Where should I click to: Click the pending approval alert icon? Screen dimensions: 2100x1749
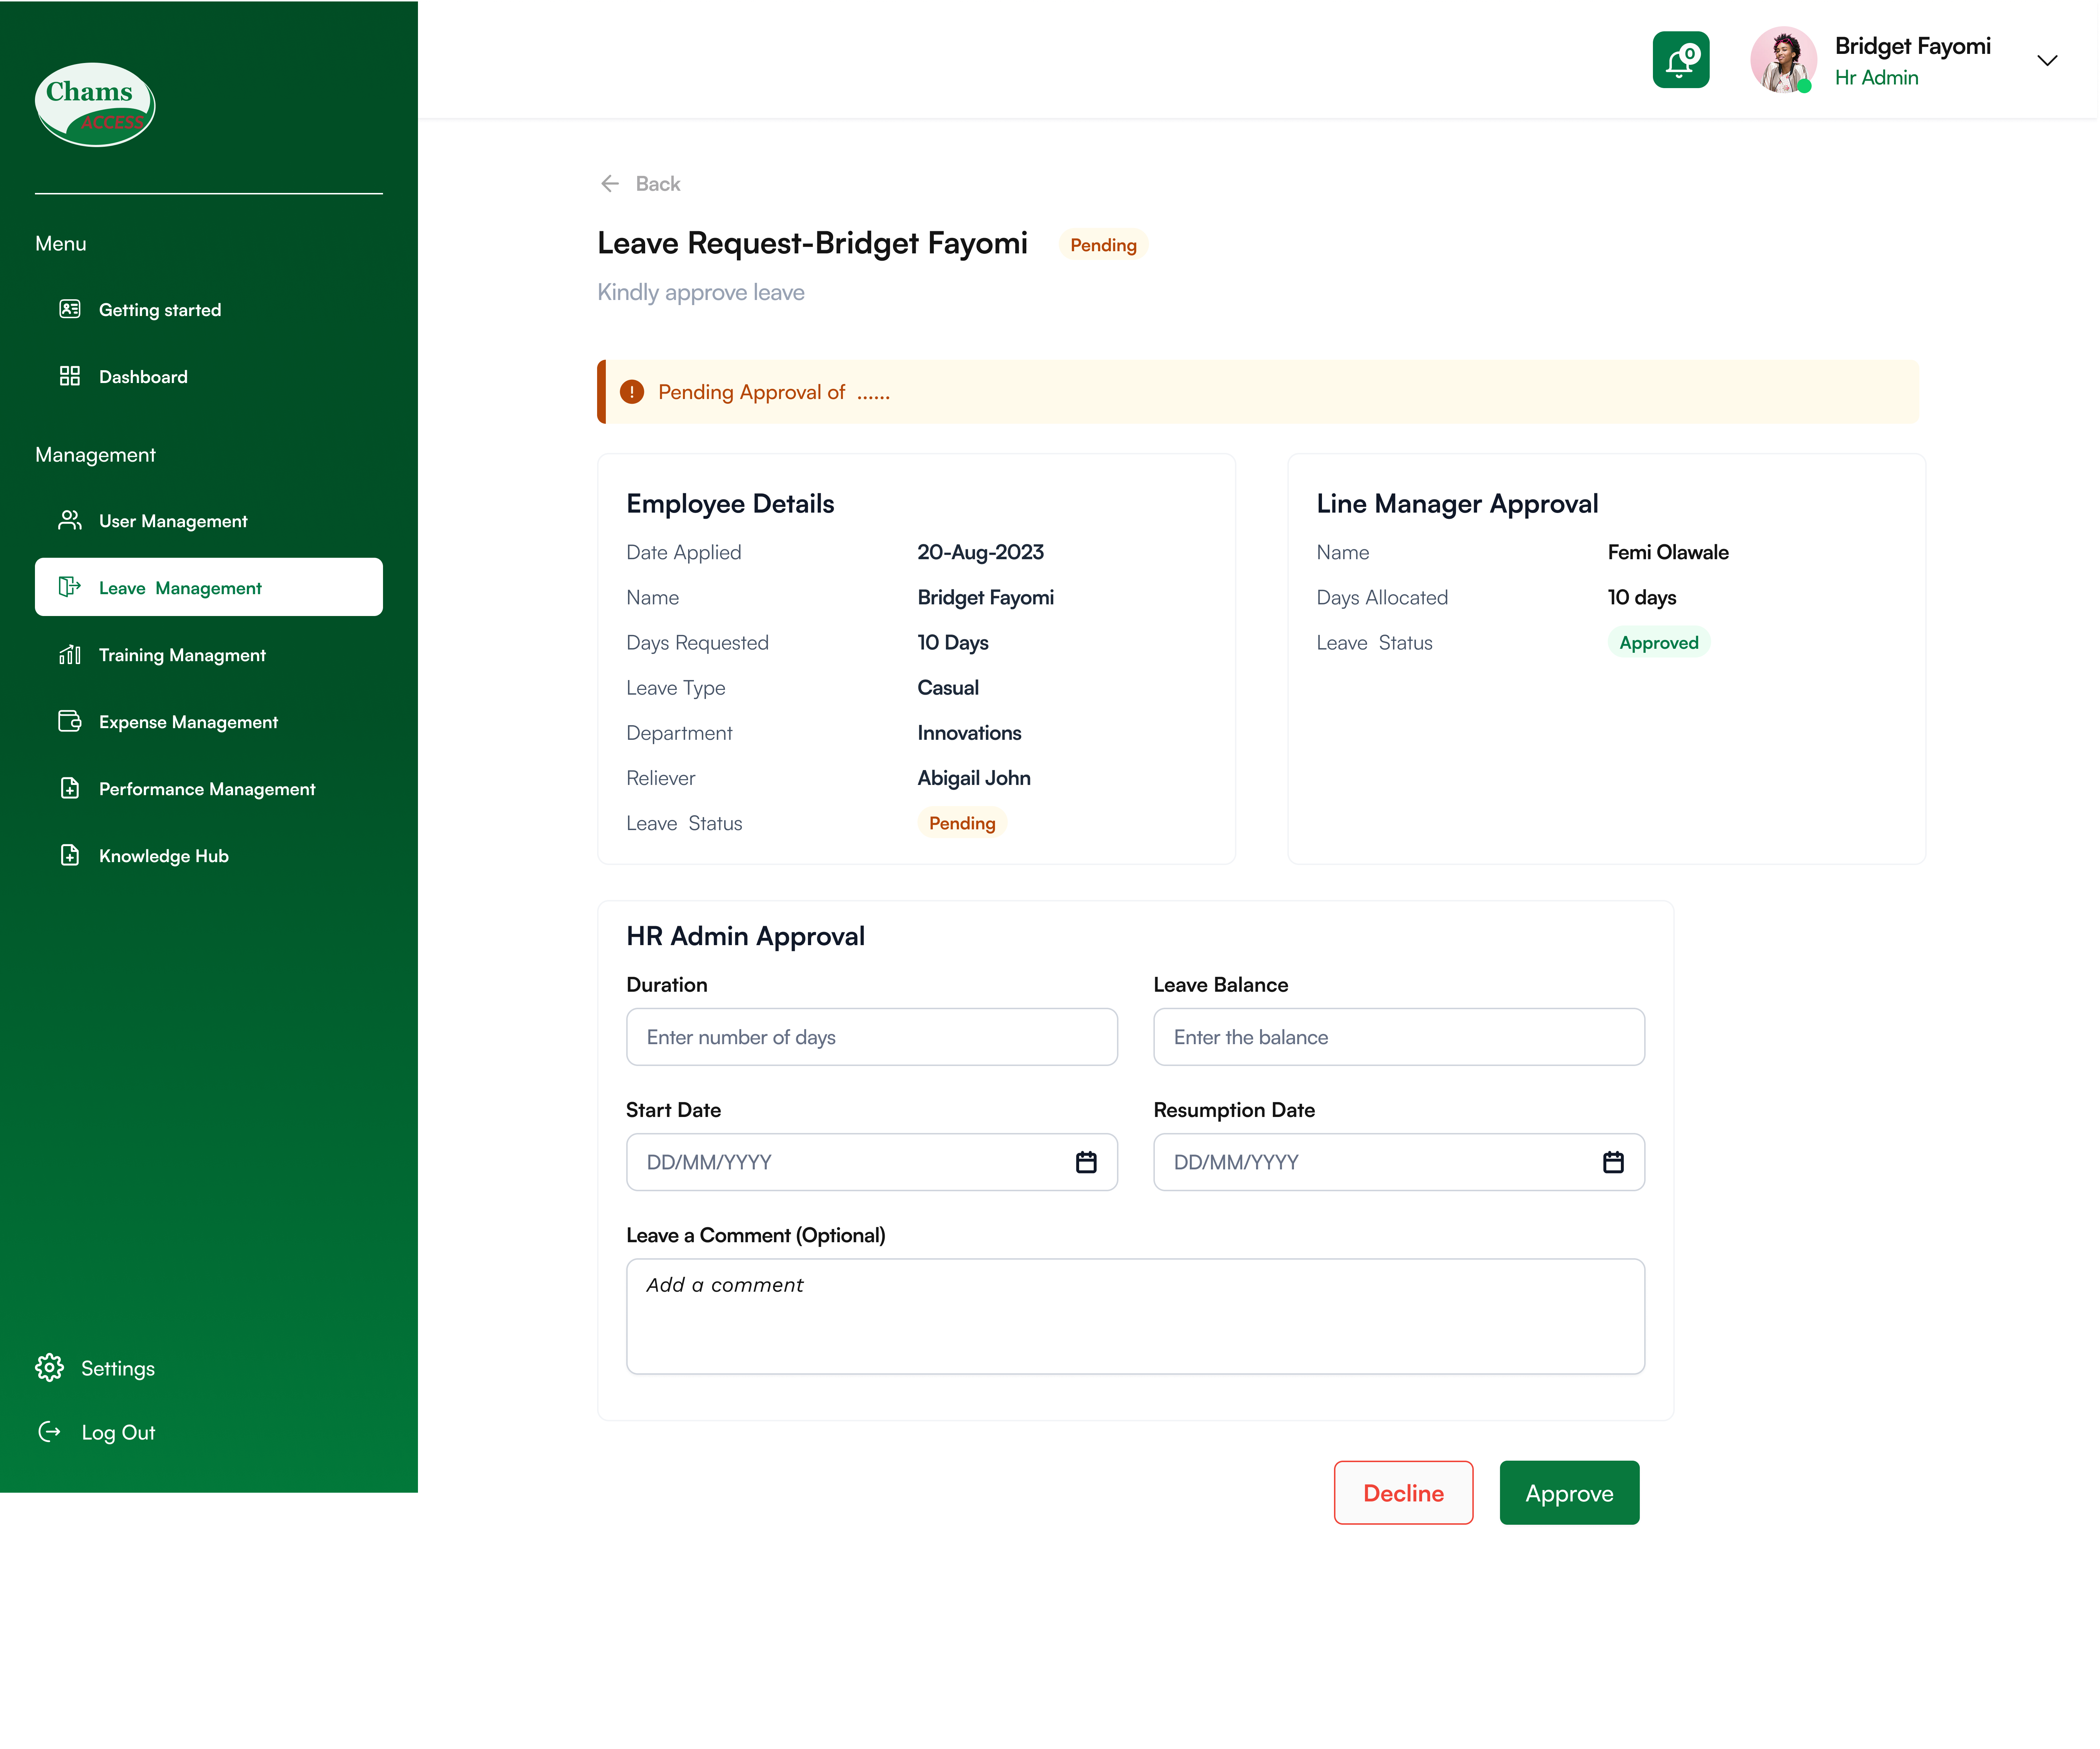click(x=632, y=392)
